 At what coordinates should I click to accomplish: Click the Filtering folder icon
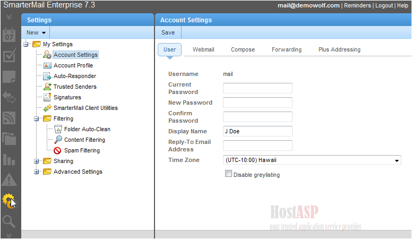tap(47, 118)
